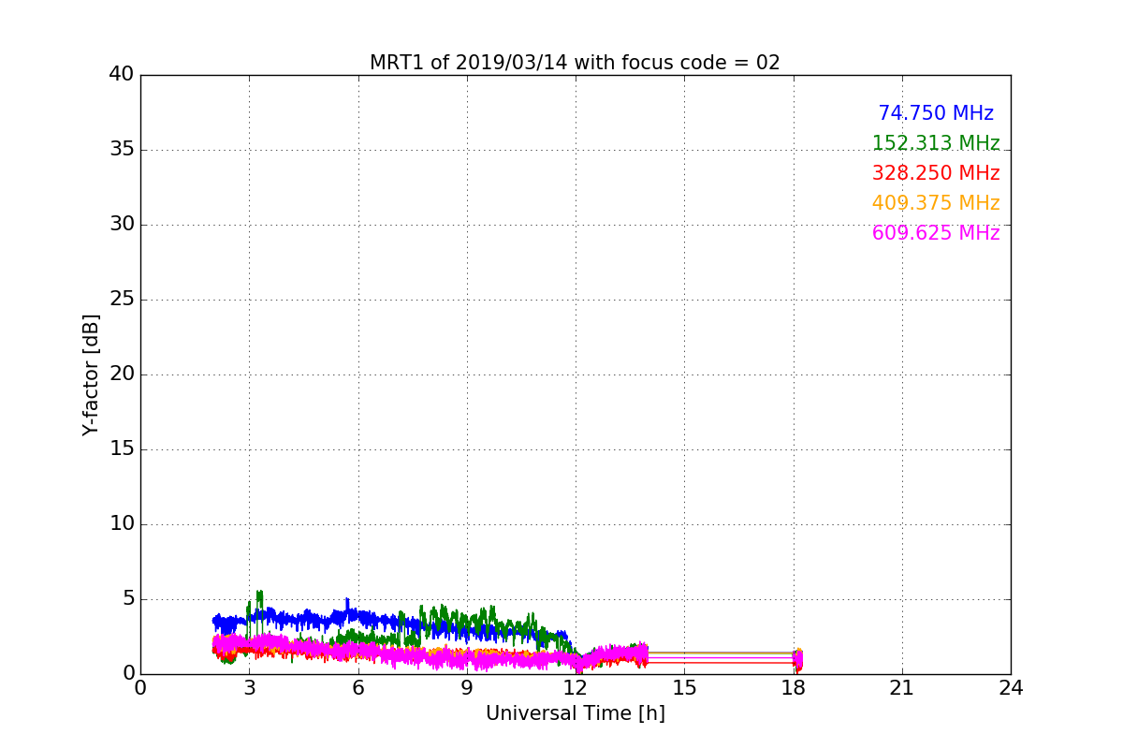Viewport: 1123px width, 749px height.
Task: Click x-axis tick label 12
Action: click(x=576, y=688)
